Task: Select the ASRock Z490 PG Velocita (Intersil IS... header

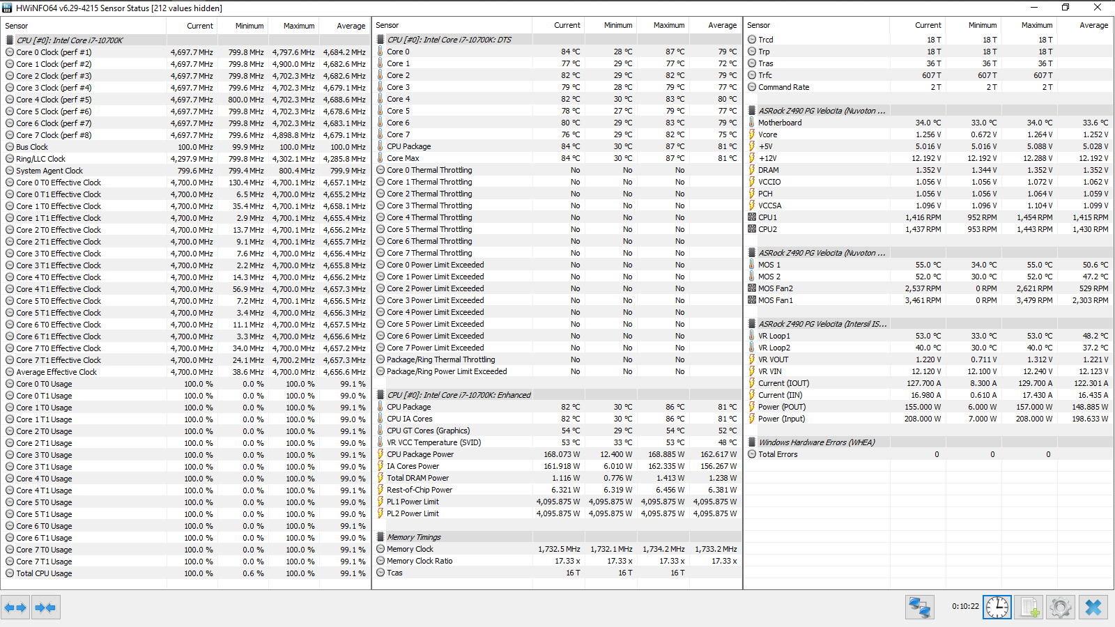Action: coord(929,324)
